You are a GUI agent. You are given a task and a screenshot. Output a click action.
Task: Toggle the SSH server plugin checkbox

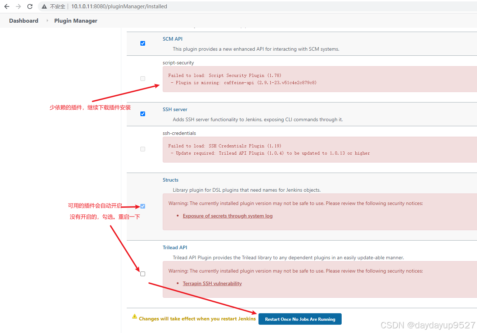143,114
